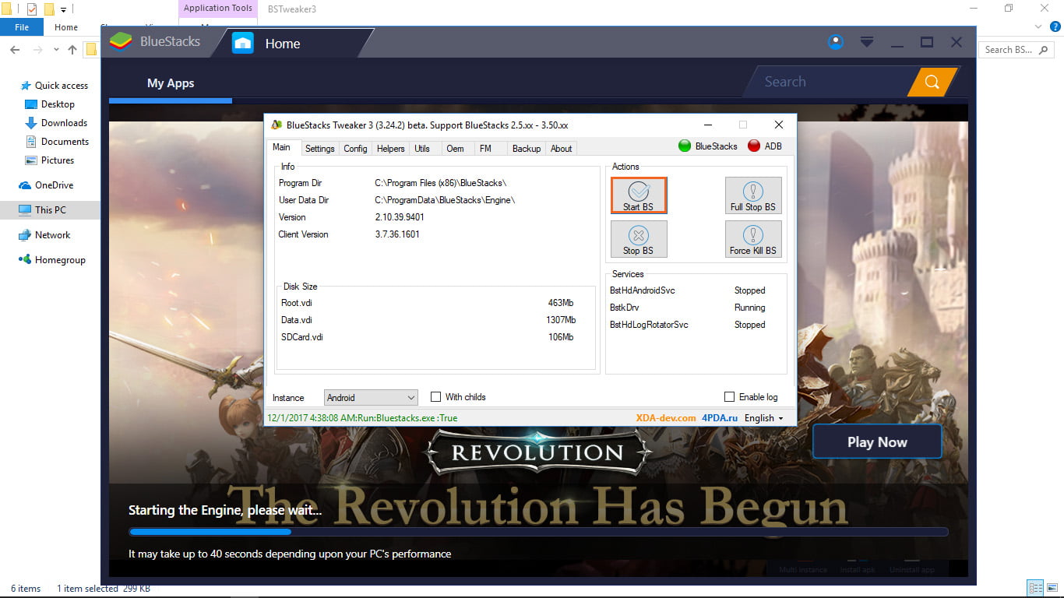Open the Customize Quick Access Toolbar dropdown
This screenshot has height=598, width=1064.
(x=64, y=9)
